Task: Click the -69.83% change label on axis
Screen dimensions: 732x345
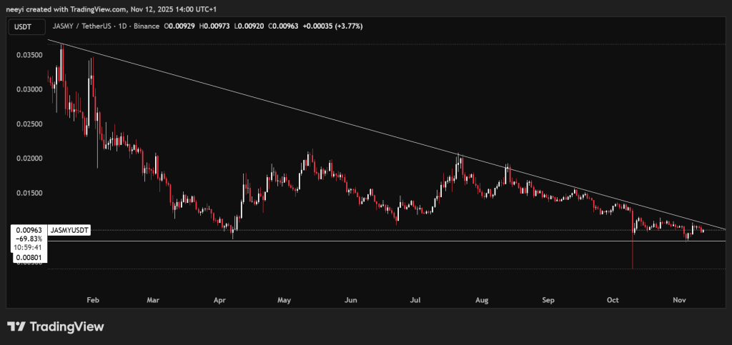Action: [x=27, y=239]
